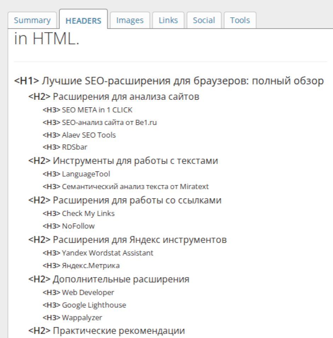The width and height of the screenshot is (333, 338).
Task: Click H3 'LanguageTool'
Action: click(76, 174)
